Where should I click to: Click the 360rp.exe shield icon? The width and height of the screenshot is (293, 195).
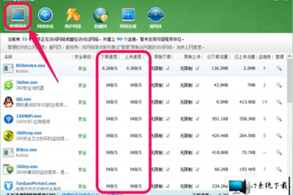click(x=9, y=170)
